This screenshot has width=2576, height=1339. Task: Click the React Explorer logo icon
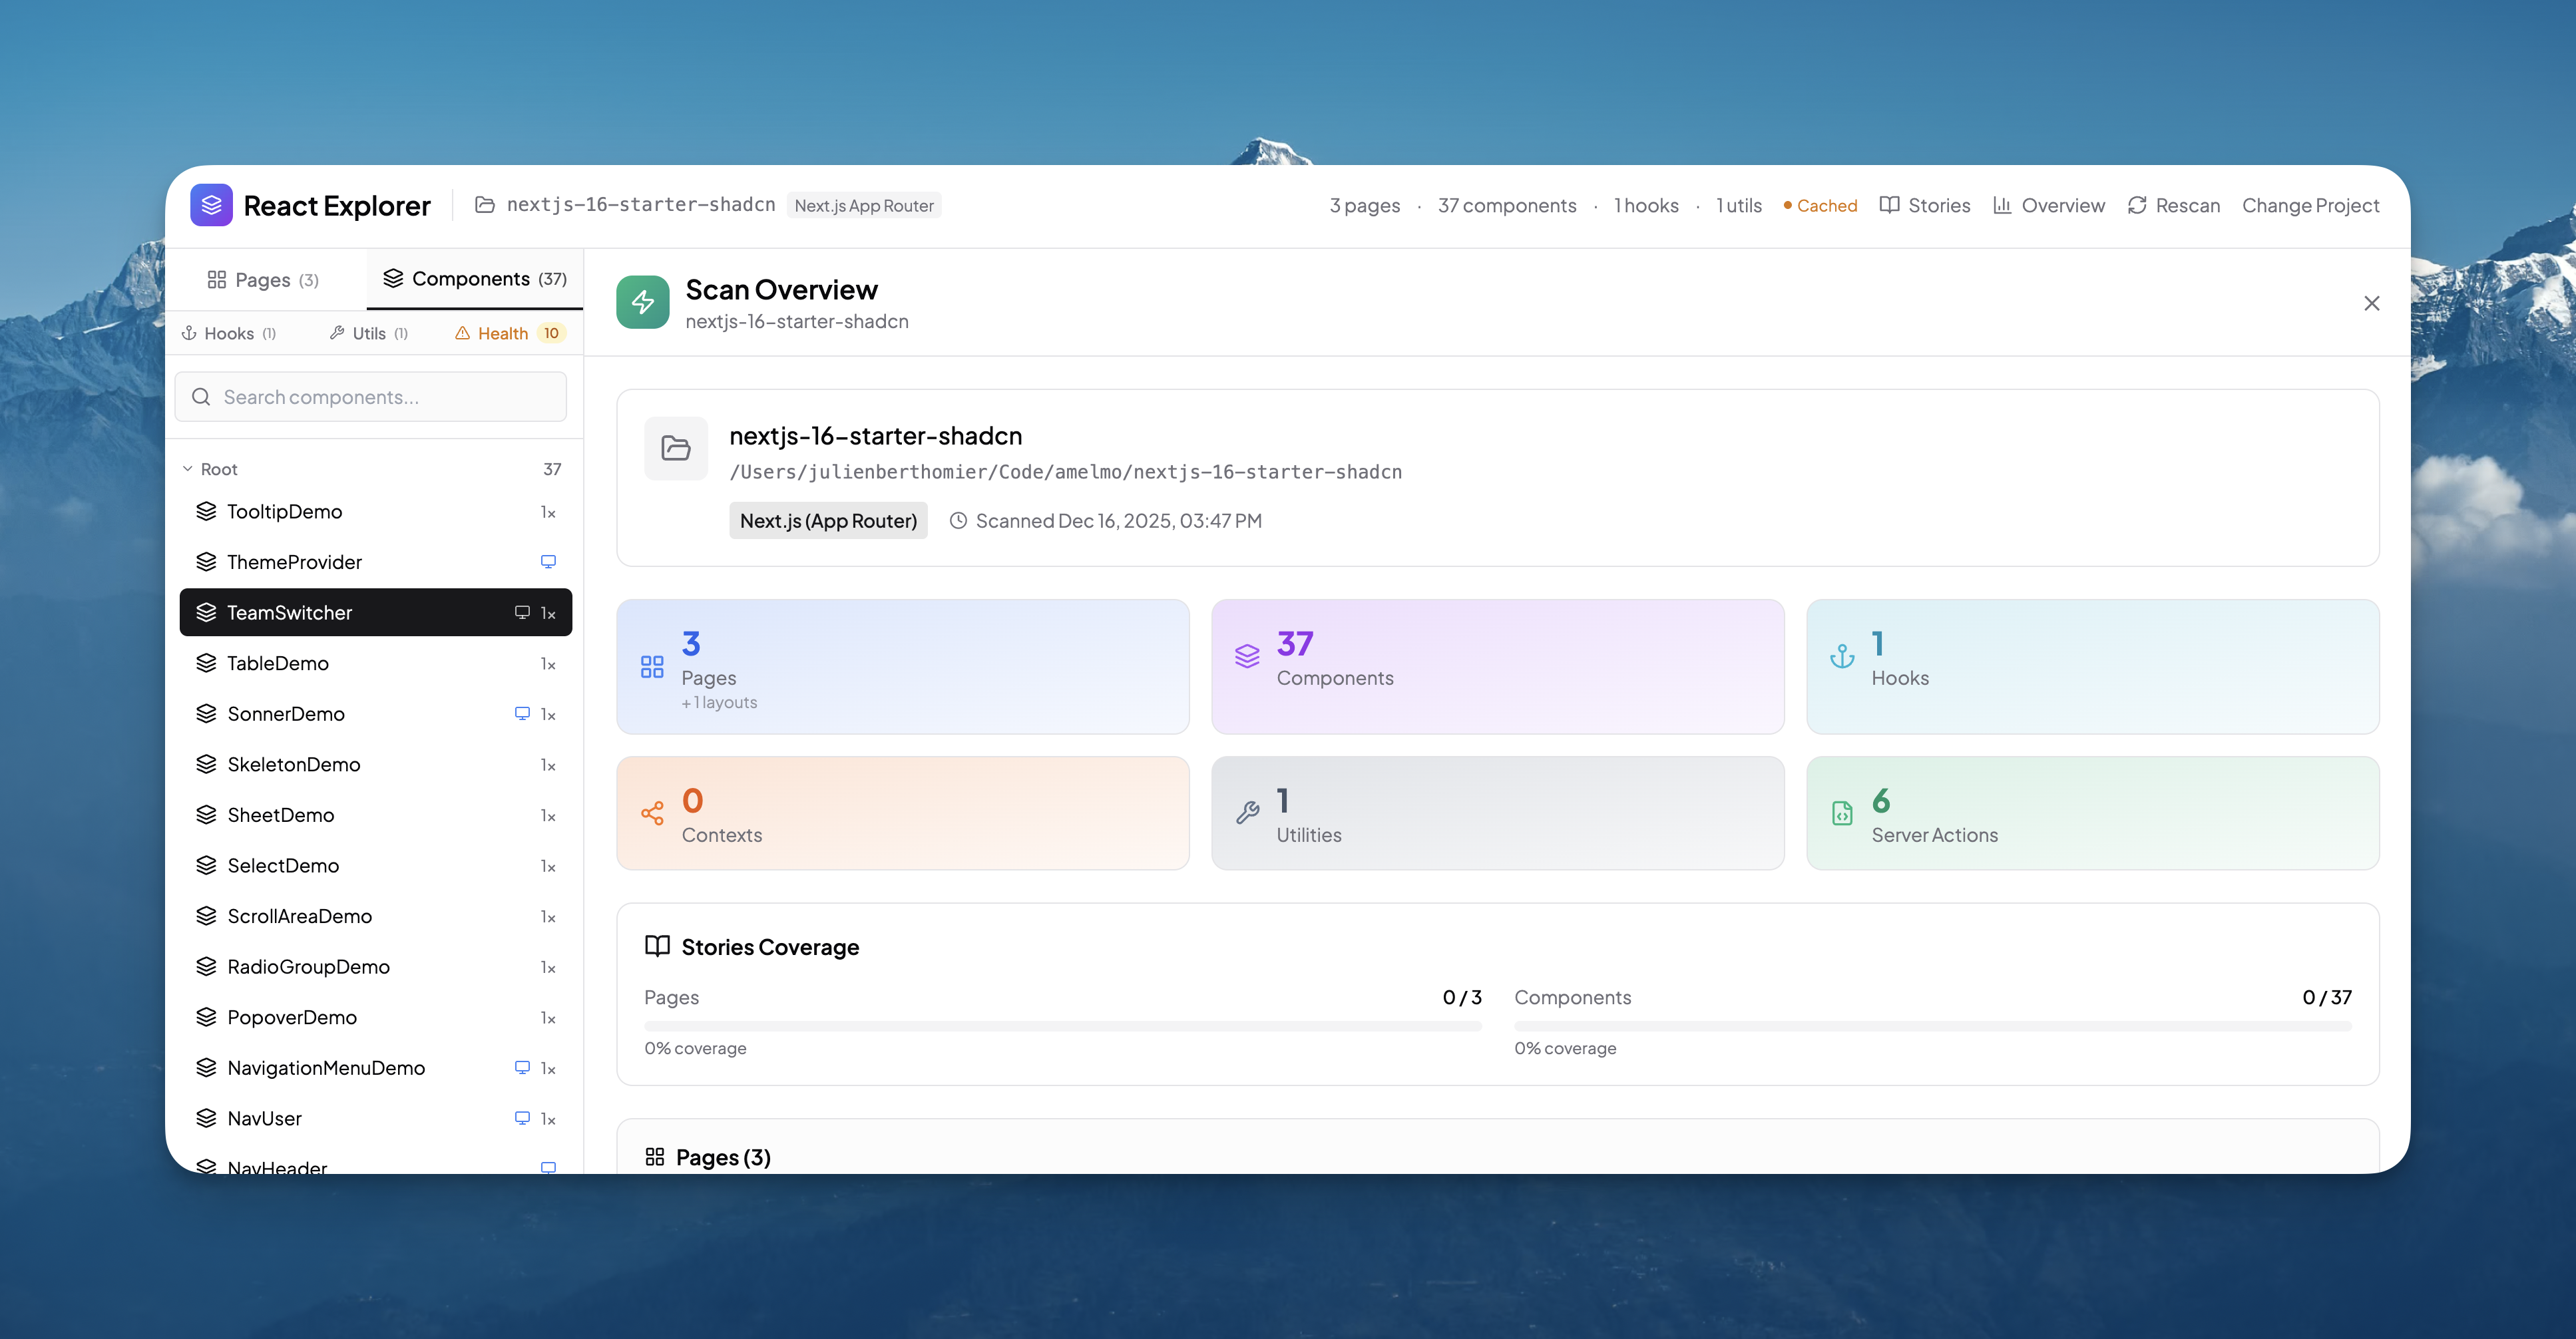point(211,205)
